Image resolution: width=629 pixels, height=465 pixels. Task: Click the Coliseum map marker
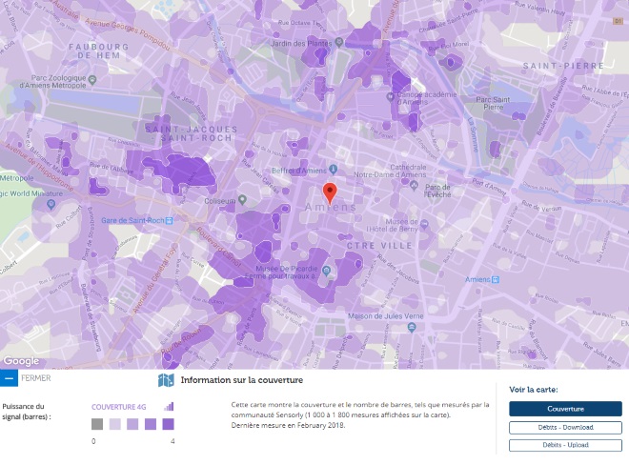[242, 200]
